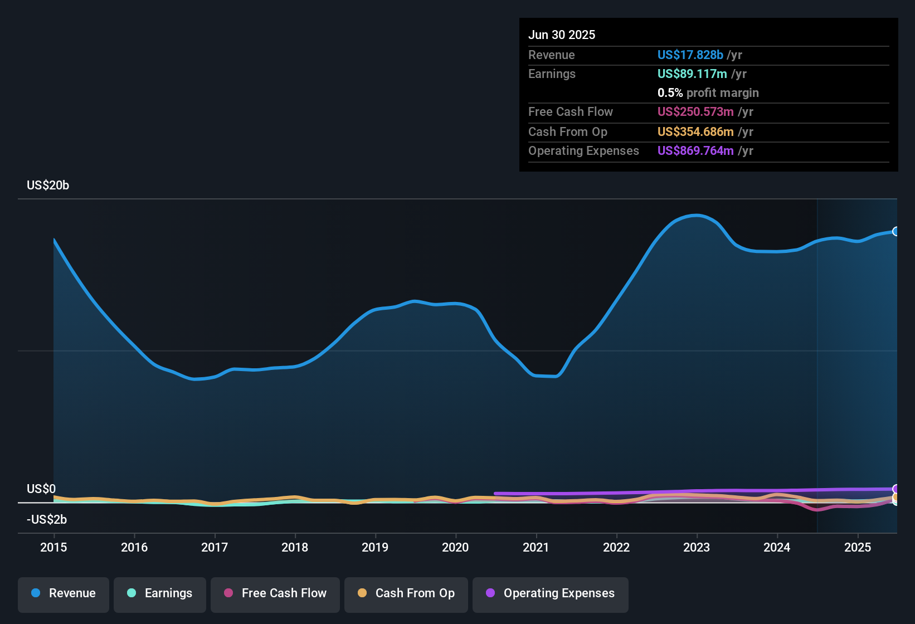Click the 2017 x-axis label
The image size is (915, 624).
click(x=215, y=548)
